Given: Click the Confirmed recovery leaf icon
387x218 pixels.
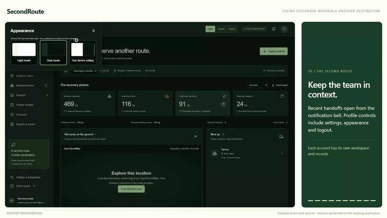Looking at the screenshot, I should click(x=224, y=96).
